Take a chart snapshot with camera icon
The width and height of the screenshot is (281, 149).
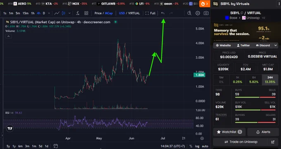tap(206, 13)
